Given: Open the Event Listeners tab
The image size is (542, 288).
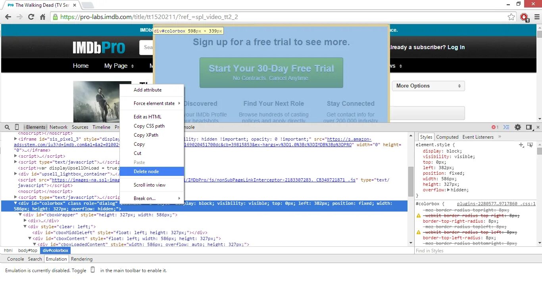Looking at the screenshot, I should click(x=478, y=137).
